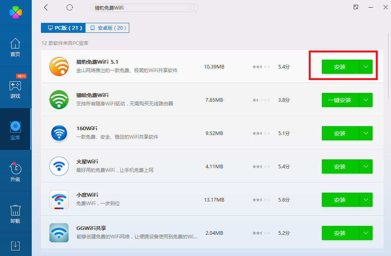Click star rating of GGWiFi共享

pyautogui.click(x=261, y=233)
